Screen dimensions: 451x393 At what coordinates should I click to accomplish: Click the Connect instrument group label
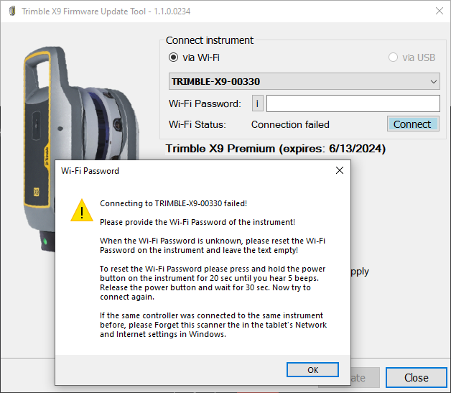(x=210, y=40)
